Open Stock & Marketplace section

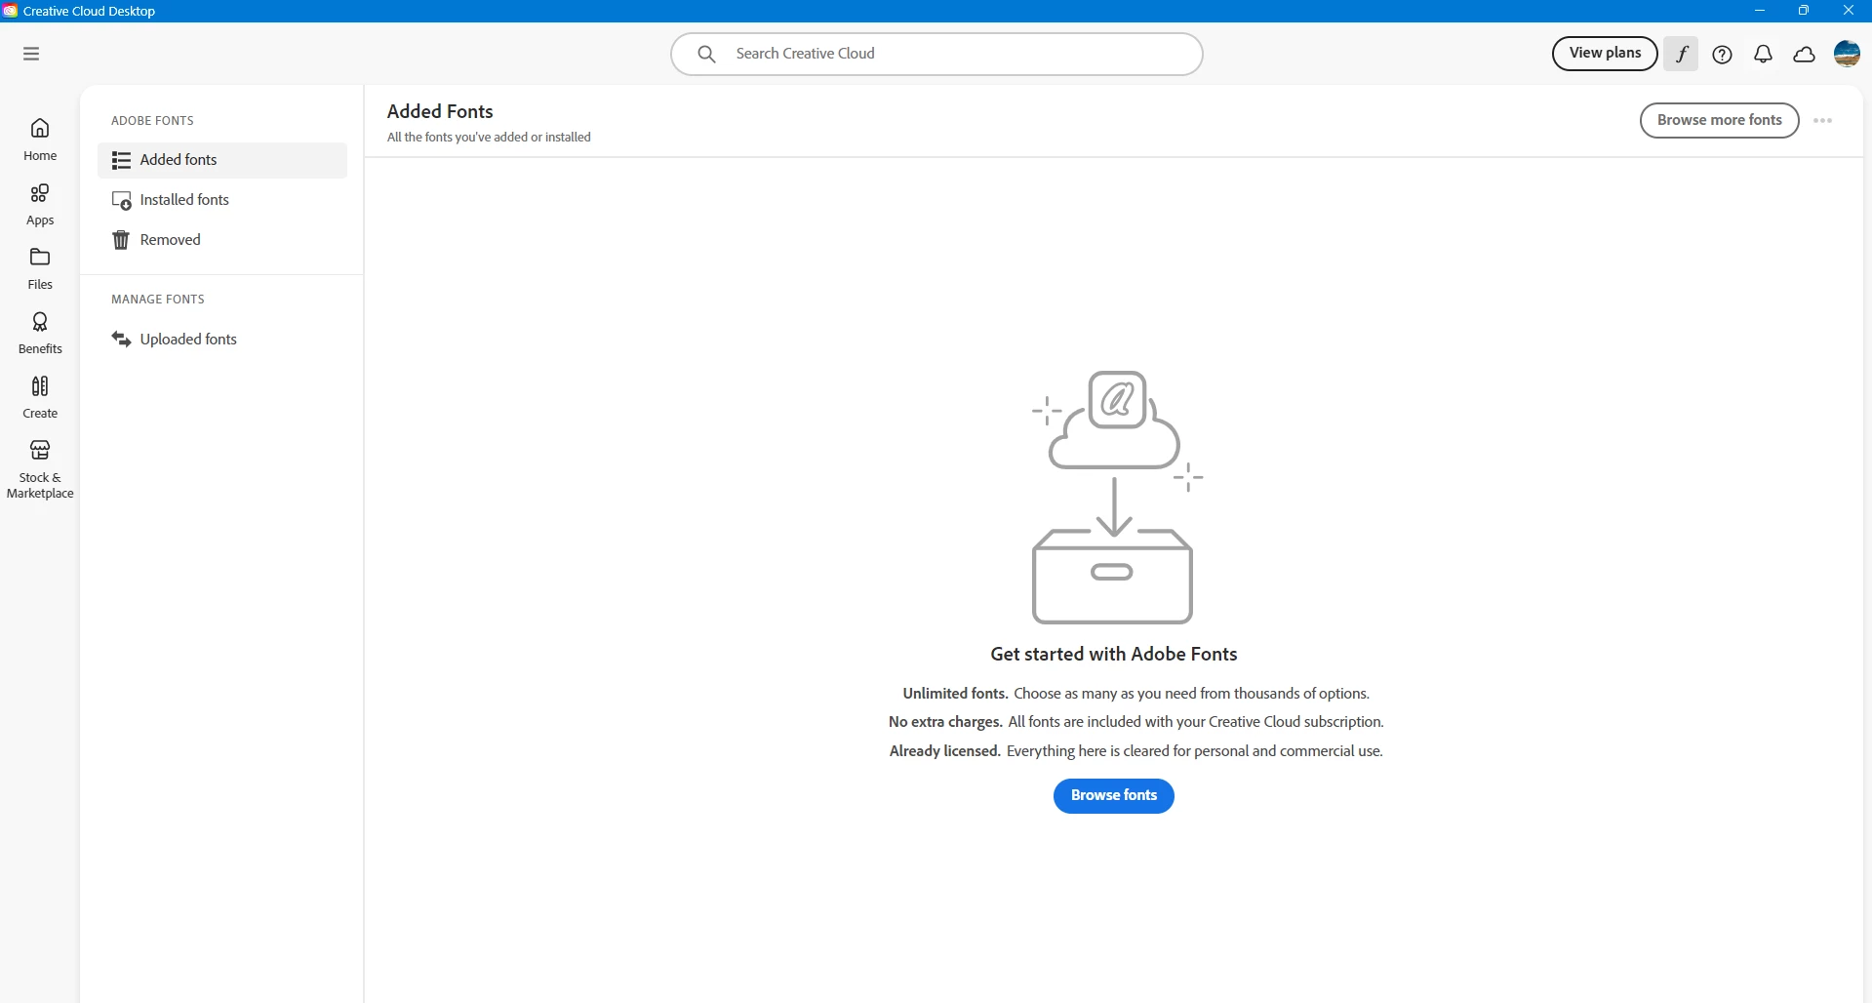[x=40, y=469]
